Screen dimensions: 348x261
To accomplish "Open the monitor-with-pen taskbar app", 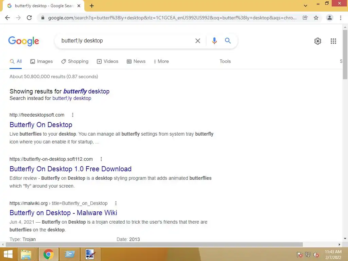I will click(x=90, y=254).
